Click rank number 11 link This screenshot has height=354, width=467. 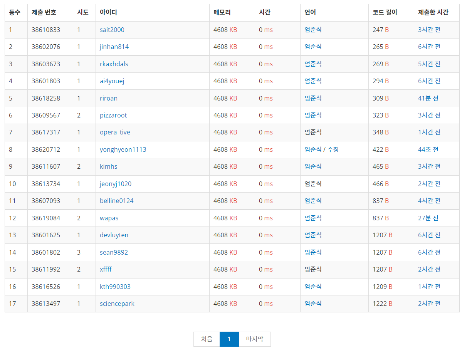12,201
